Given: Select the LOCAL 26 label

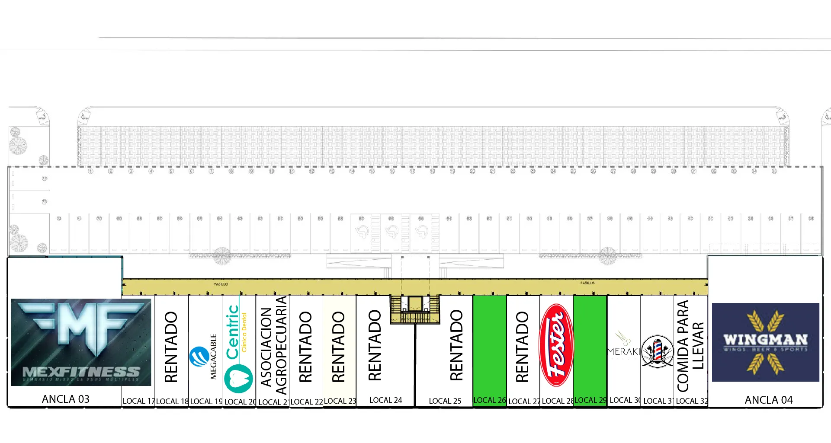Looking at the screenshot, I should (x=490, y=400).
